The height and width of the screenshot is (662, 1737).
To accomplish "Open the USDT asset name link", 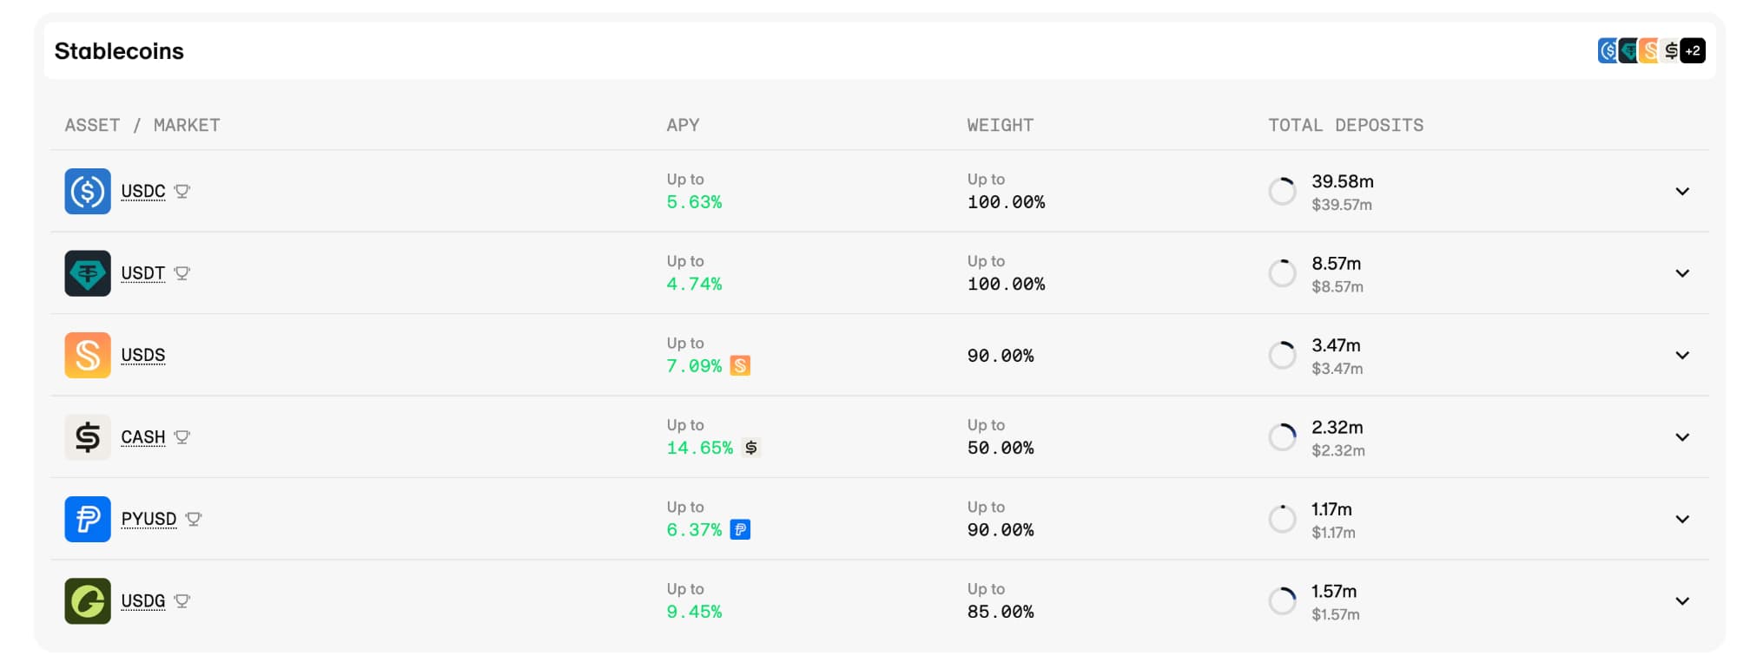I will (x=142, y=273).
